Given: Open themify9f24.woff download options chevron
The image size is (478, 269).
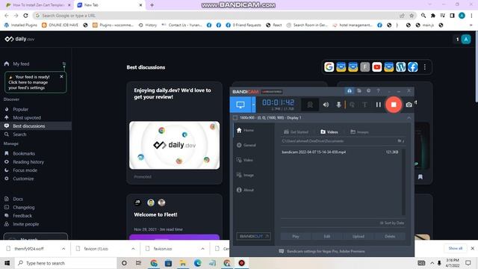Looking at the screenshot, I should [x=63, y=249].
